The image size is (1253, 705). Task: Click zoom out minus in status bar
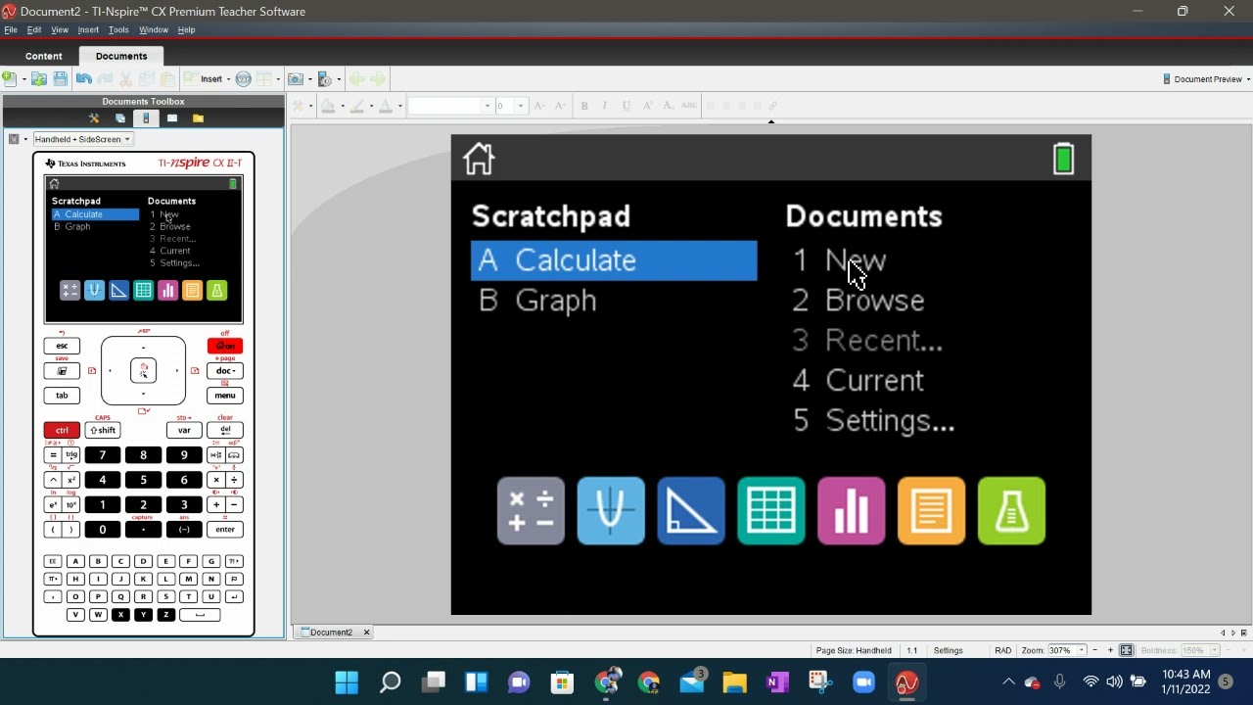coord(1095,650)
